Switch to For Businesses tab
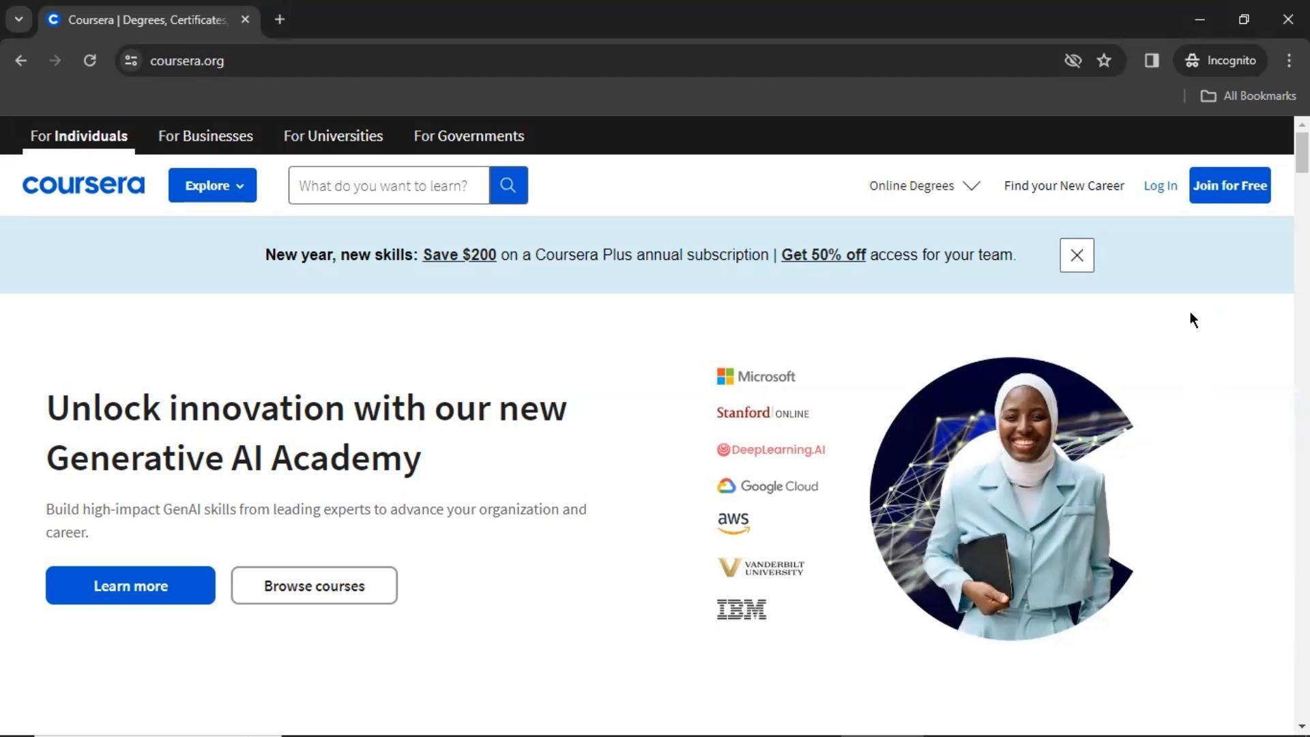Image resolution: width=1310 pixels, height=737 pixels. coord(205,136)
